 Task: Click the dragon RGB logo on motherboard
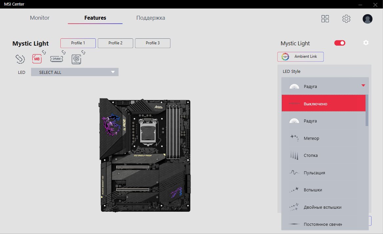111,124
